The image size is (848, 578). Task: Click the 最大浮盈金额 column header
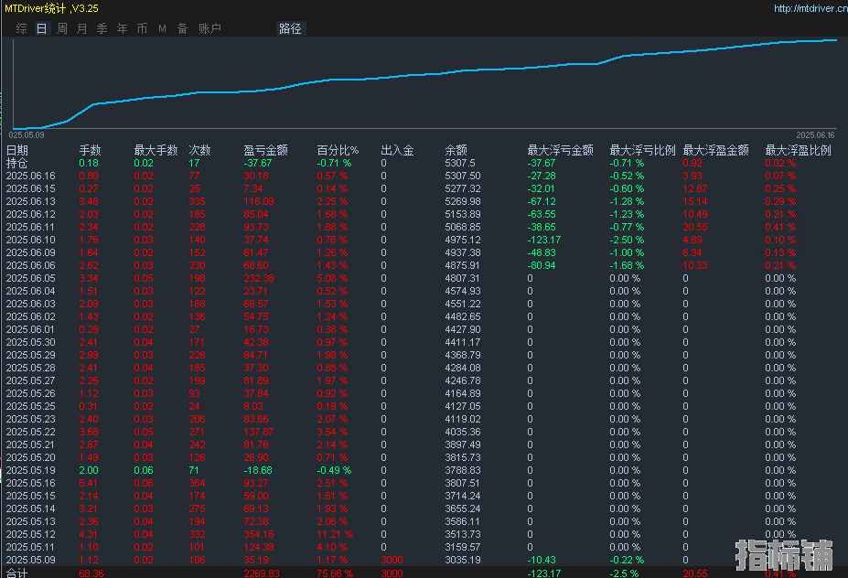click(715, 150)
